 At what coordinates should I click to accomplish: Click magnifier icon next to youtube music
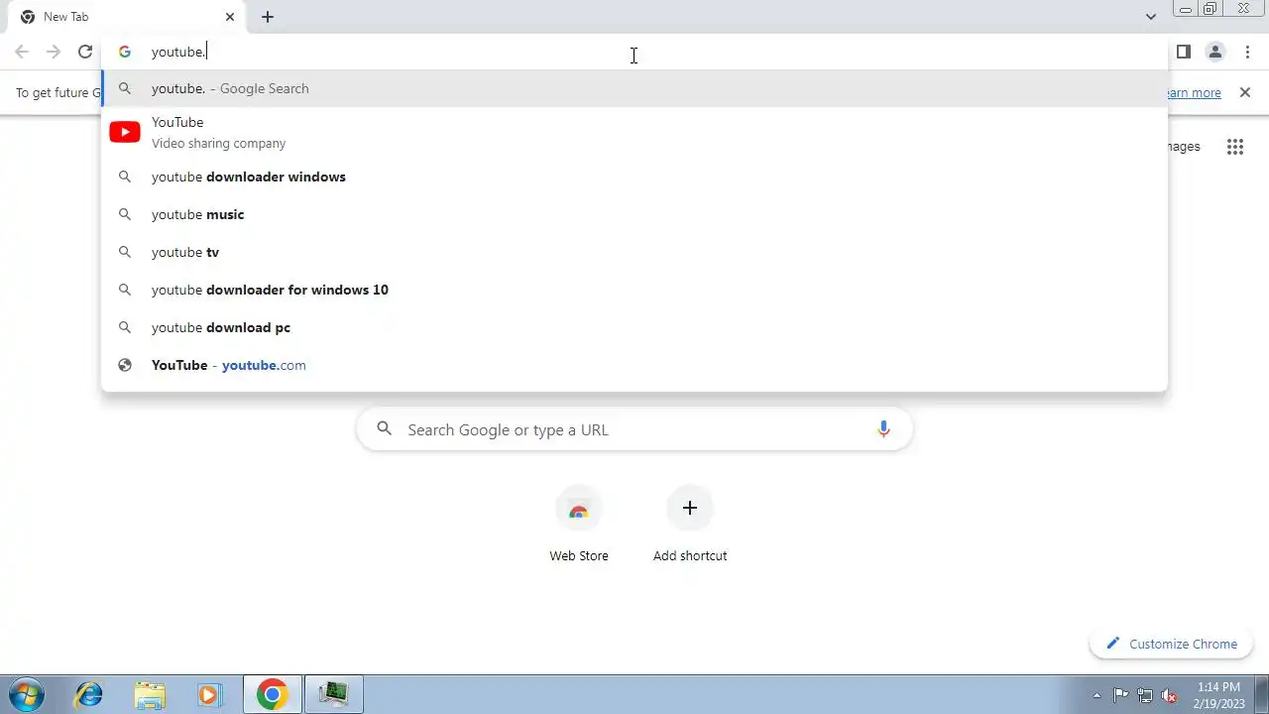pyautogui.click(x=125, y=214)
